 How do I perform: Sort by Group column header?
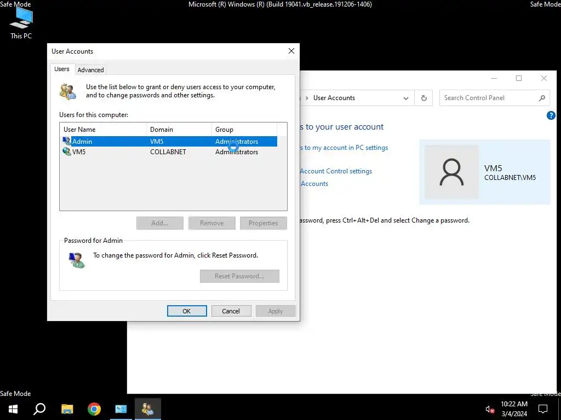coord(244,129)
